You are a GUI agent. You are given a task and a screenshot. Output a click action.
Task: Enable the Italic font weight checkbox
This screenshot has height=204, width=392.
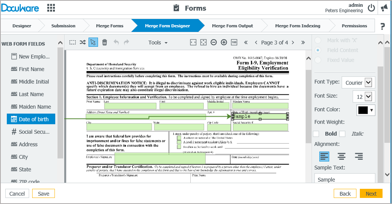(342, 133)
